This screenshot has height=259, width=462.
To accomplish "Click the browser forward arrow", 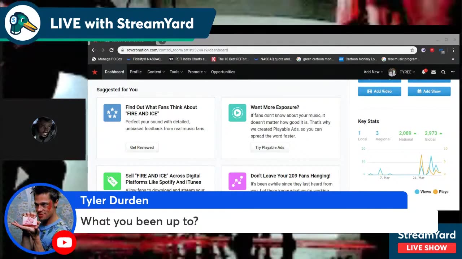I will pos(103,50).
